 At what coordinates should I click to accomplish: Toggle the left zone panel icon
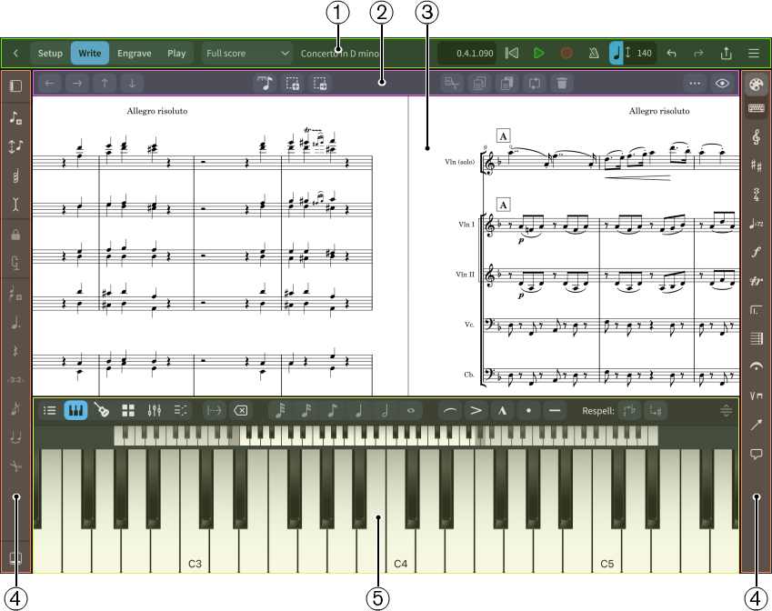(x=15, y=86)
